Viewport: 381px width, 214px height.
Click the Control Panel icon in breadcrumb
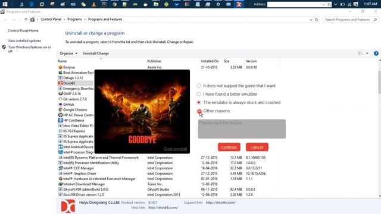click(32, 20)
